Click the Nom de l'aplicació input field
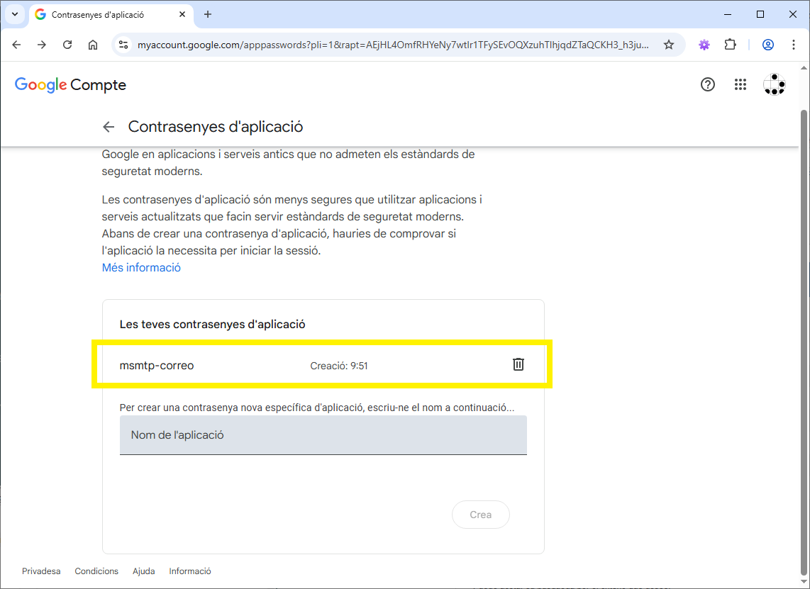Screen dimensions: 810x589 [x=323, y=434]
